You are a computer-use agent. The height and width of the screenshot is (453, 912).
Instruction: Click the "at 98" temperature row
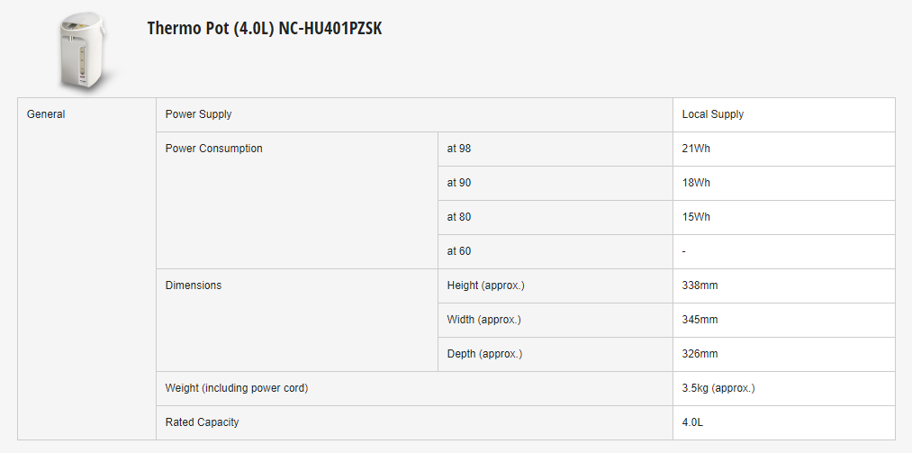(459, 149)
